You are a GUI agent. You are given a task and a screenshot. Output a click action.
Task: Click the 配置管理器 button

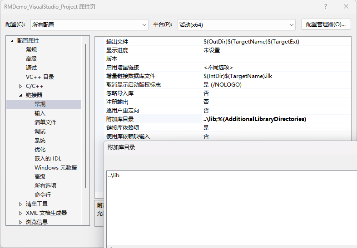point(326,24)
